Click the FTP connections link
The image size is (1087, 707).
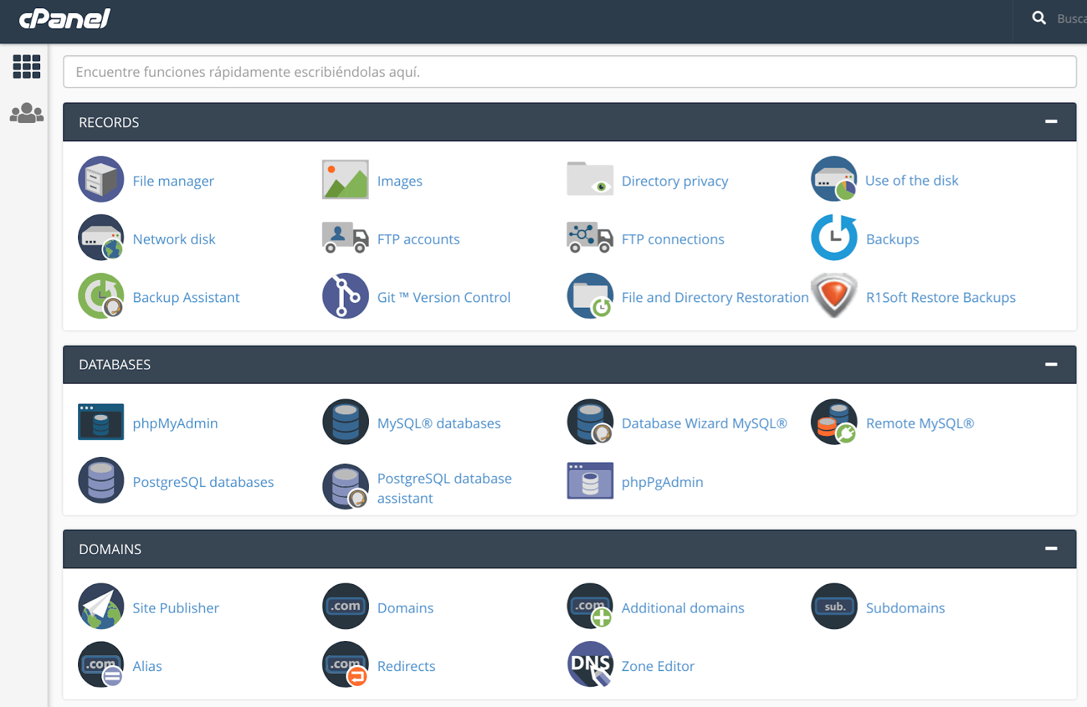[x=673, y=239]
